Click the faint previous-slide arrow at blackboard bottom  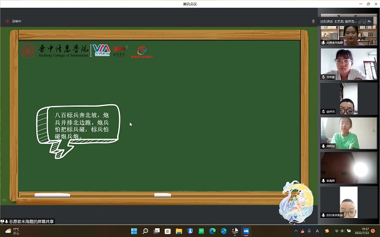[x=4, y=200]
